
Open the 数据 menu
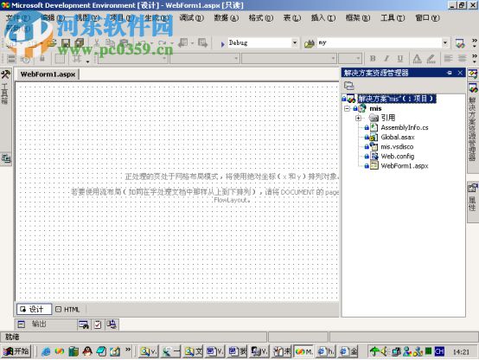(226, 18)
